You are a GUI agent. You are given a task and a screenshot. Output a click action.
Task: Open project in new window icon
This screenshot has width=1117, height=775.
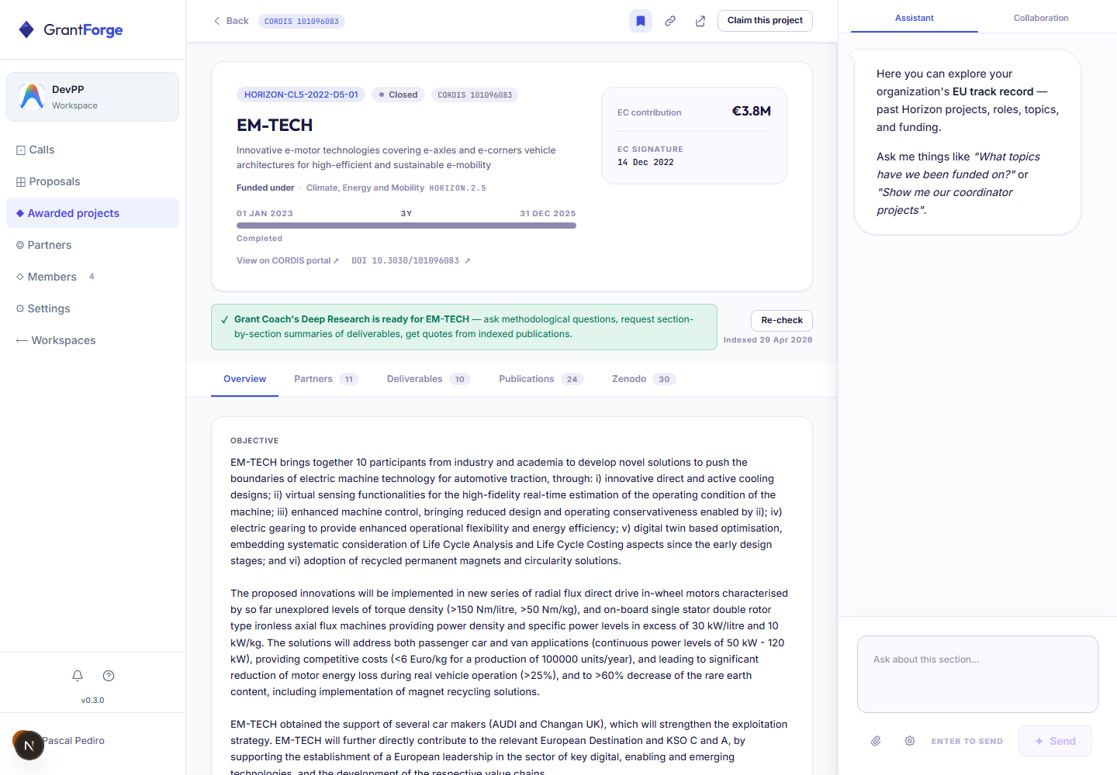pos(700,21)
